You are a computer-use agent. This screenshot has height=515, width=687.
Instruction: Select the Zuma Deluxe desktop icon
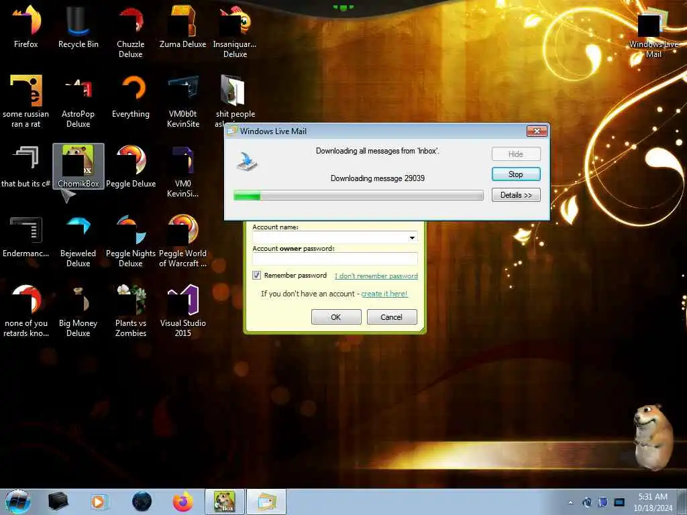click(x=182, y=26)
